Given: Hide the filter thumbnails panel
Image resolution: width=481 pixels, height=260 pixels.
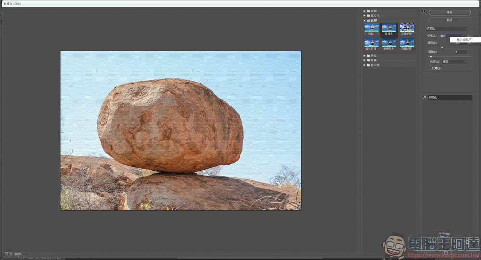Looking at the screenshot, I should (423, 12).
